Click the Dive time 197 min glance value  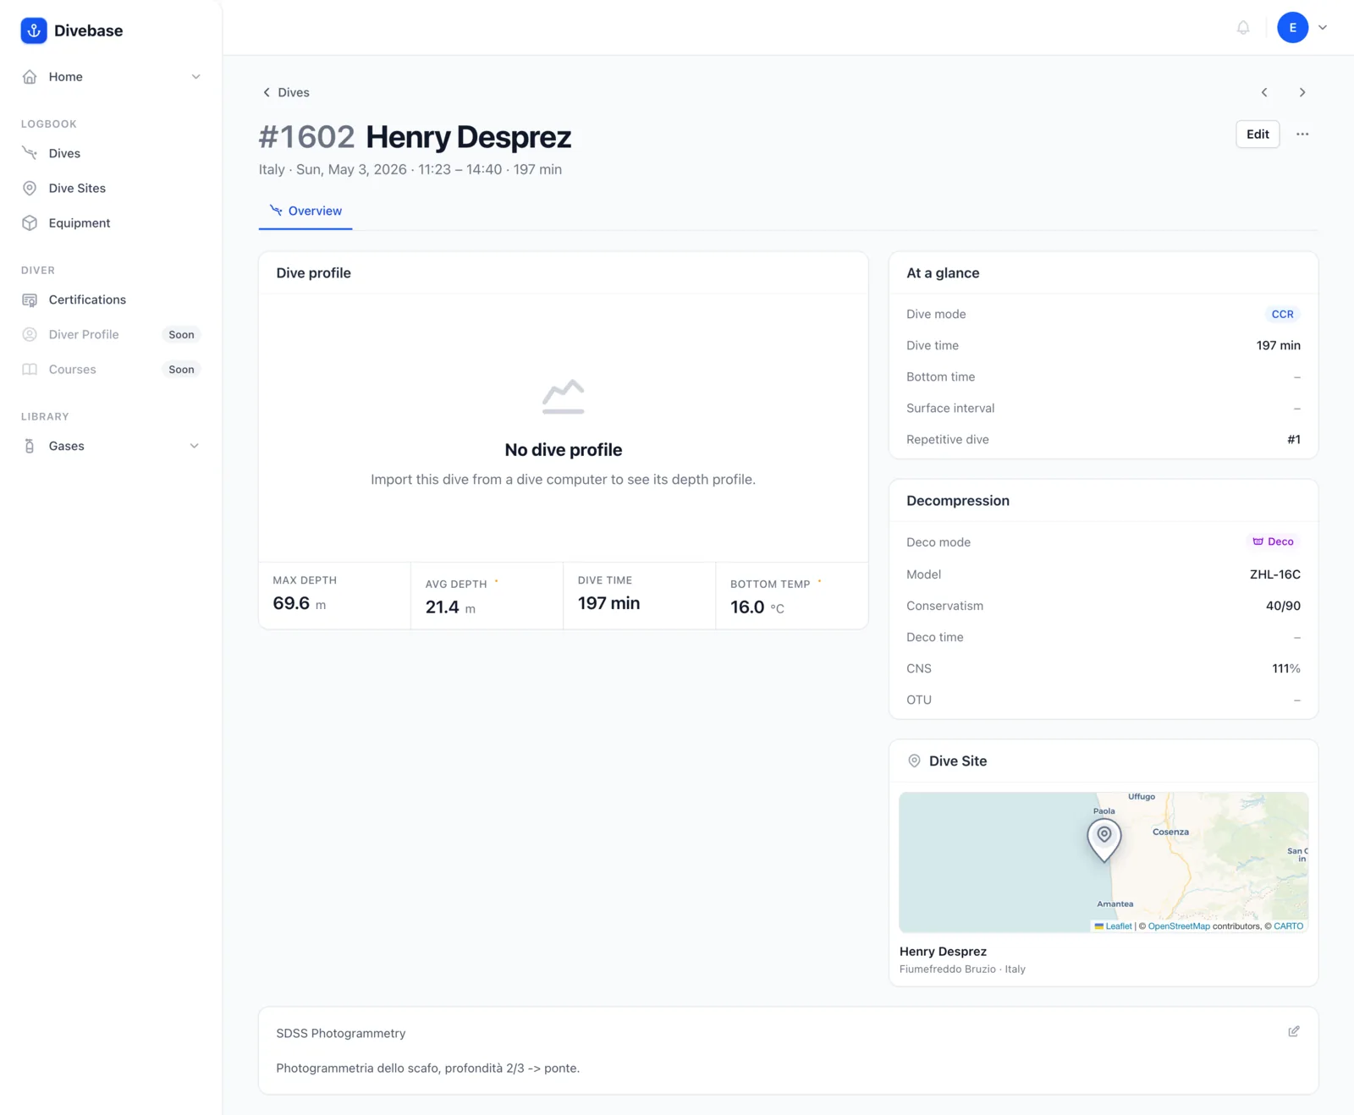tap(1278, 345)
